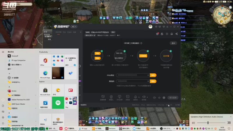
Task: Edit the room title with modify button
Action: coord(113,32)
